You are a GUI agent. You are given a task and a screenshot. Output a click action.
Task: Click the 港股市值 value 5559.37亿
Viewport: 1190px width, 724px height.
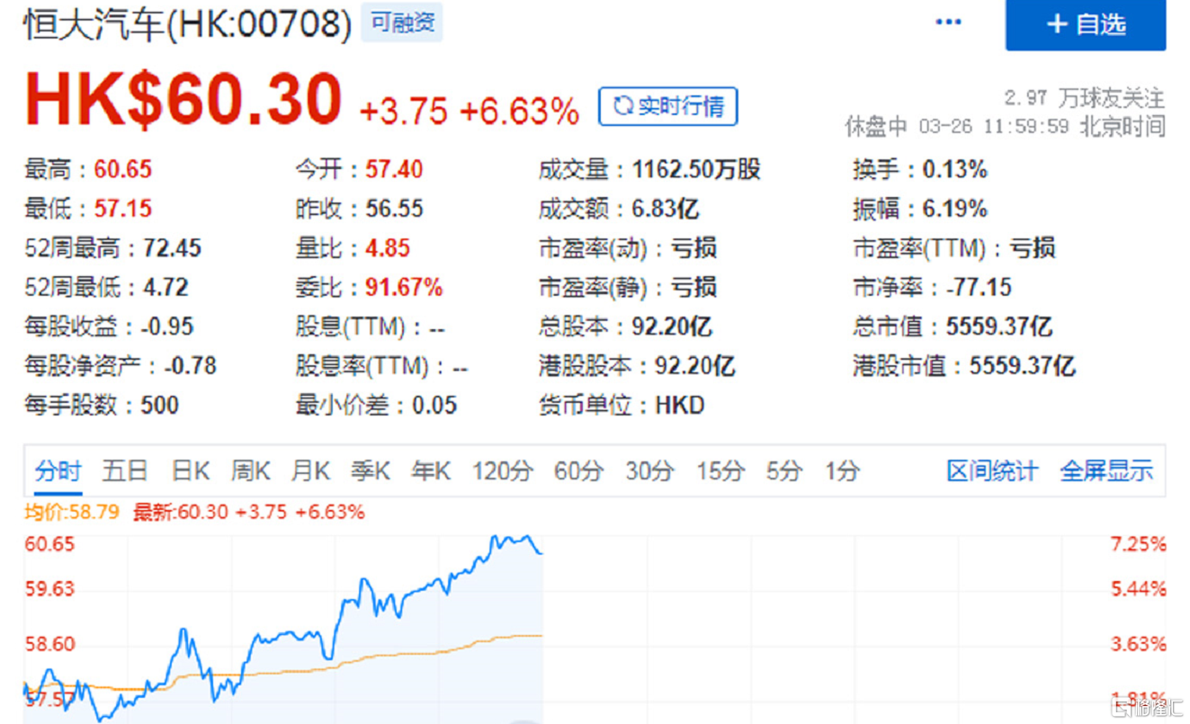coord(1022,366)
